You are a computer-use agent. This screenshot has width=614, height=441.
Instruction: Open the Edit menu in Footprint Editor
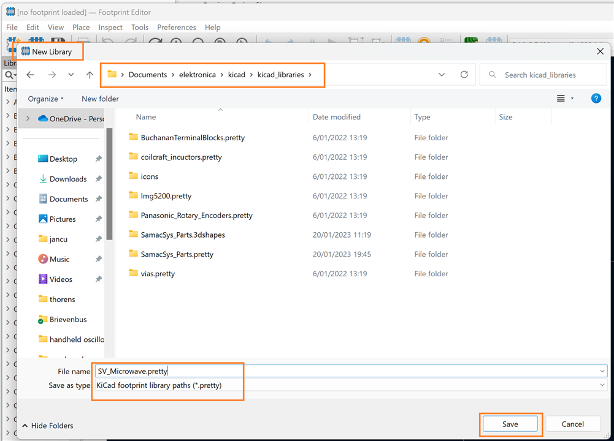33,28
